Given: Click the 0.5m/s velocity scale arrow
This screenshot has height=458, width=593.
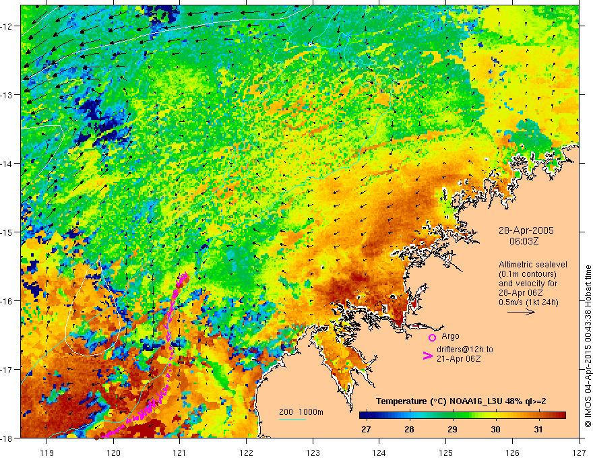Looking at the screenshot, I should coord(521,312).
